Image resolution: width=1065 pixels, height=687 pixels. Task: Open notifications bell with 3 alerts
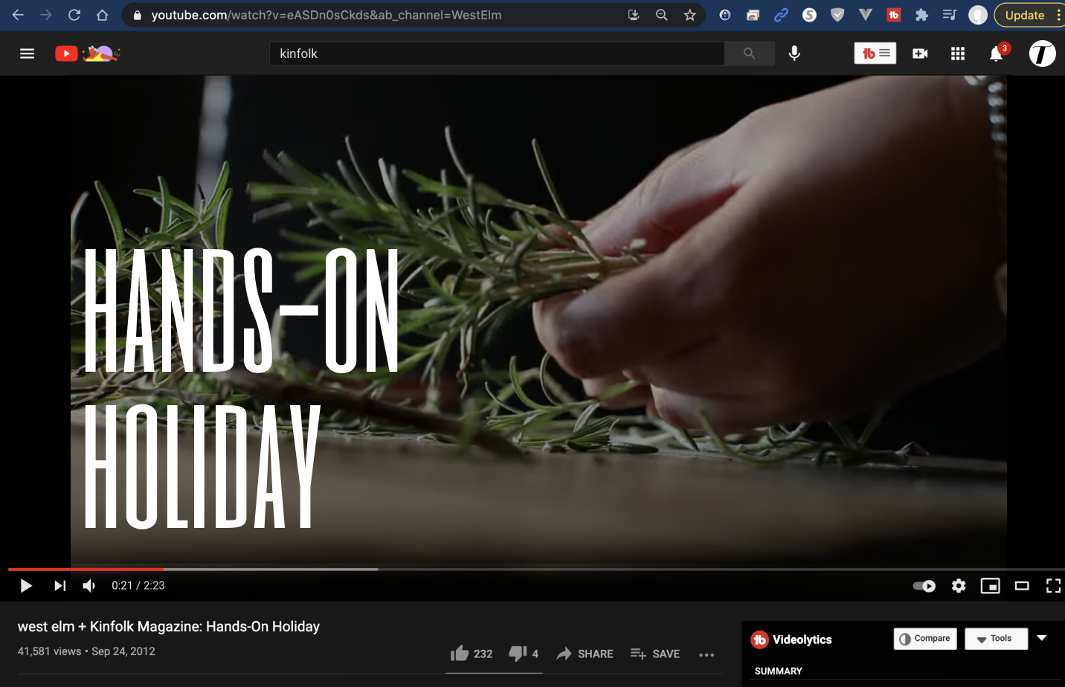click(997, 54)
